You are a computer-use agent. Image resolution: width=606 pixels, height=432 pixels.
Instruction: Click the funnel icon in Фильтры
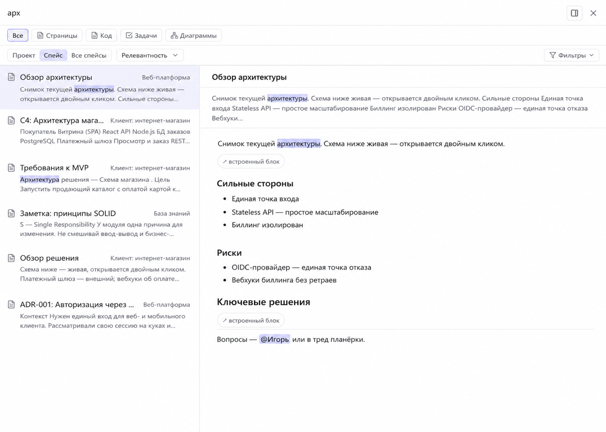pyautogui.click(x=553, y=55)
